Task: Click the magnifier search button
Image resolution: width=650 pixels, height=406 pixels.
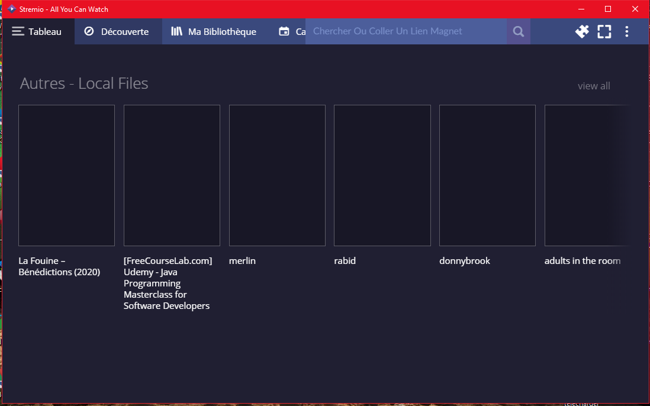Action: coord(518,31)
